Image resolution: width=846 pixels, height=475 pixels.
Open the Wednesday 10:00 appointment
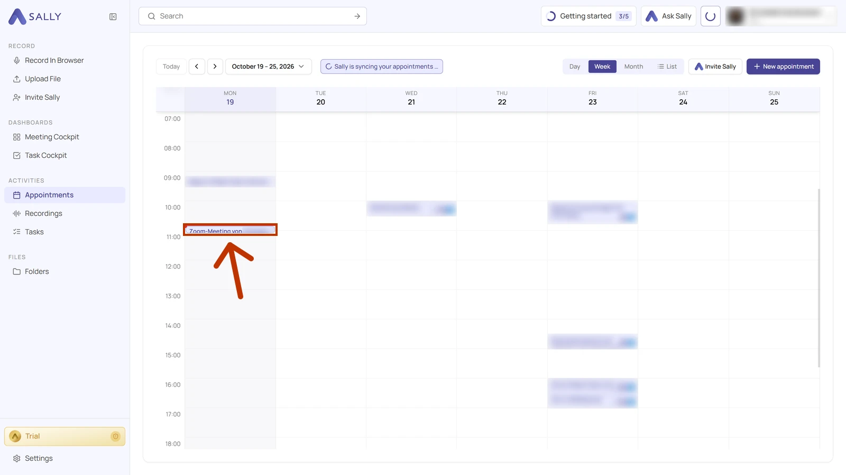[x=411, y=209]
